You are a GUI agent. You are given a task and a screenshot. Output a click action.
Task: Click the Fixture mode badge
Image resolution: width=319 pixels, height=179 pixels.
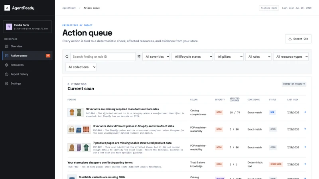pyautogui.click(x=269, y=8)
